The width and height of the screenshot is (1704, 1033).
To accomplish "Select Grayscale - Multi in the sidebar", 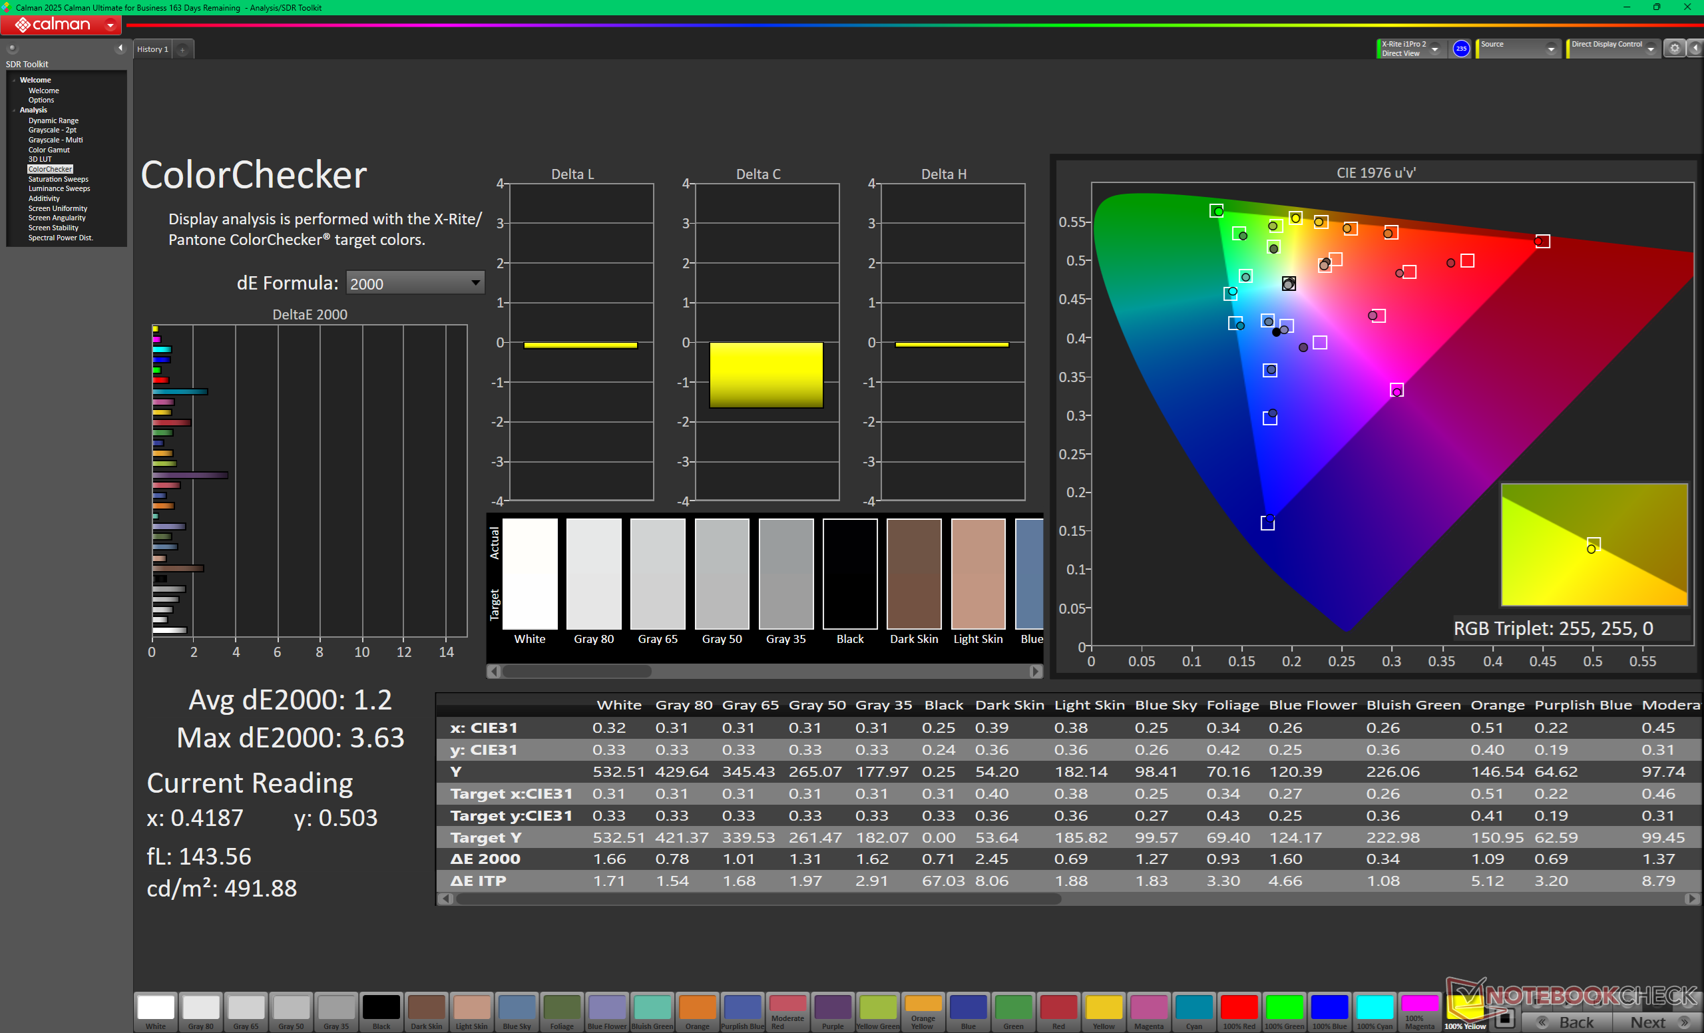I will click(x=55, y=140).
